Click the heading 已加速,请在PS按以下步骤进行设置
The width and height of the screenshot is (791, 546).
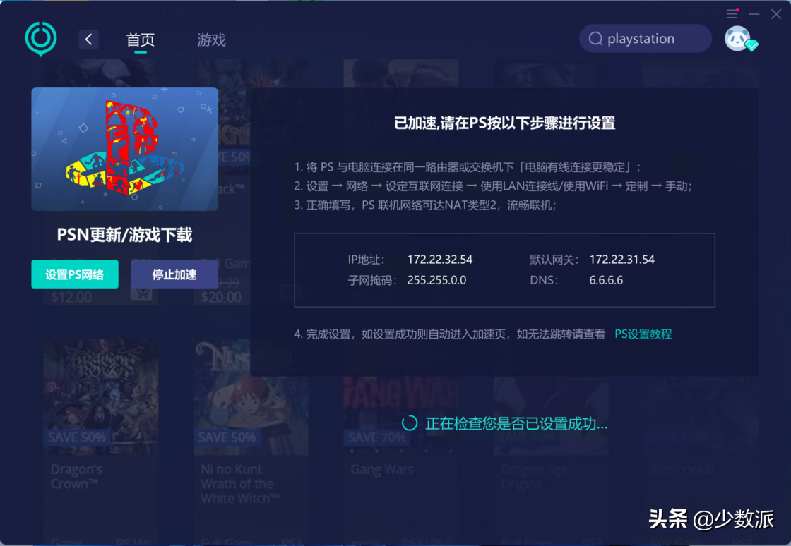504,123
